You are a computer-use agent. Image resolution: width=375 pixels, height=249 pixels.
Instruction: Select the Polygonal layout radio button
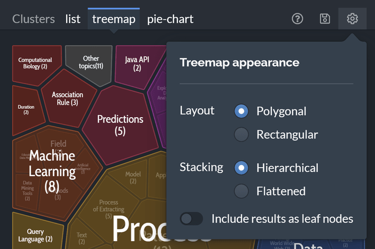click(x=241, y=111)
